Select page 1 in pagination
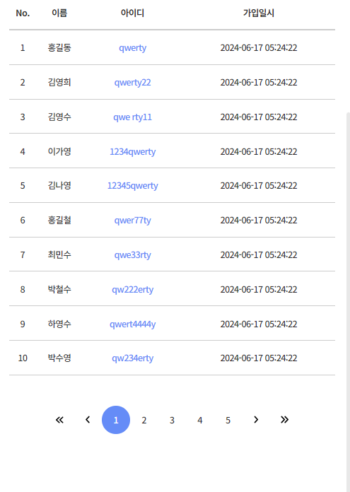 (x=116, y=420)
